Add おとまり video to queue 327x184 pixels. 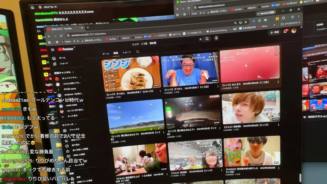(276, 54)
